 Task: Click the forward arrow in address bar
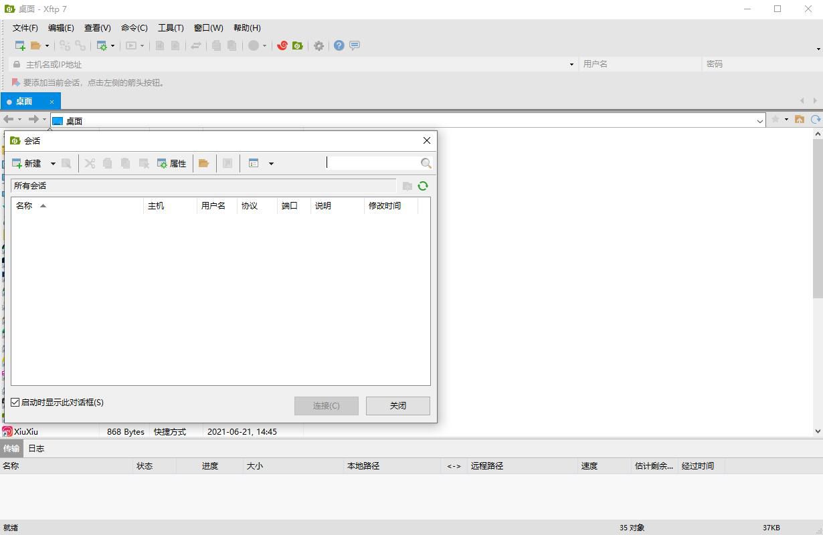tap(33, 119)
